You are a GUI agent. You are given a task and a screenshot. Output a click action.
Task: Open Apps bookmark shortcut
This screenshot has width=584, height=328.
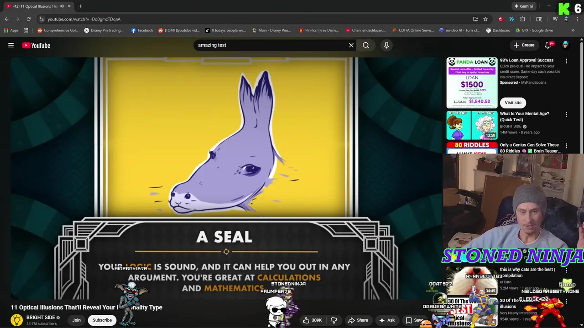11,31
